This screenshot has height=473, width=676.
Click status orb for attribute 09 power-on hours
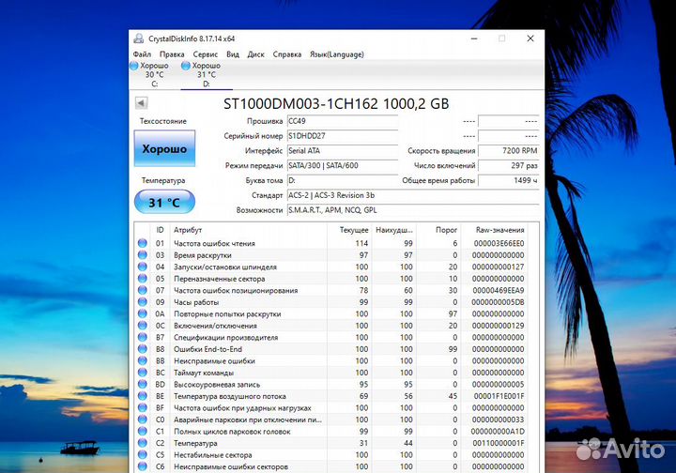tap(143, 302)
